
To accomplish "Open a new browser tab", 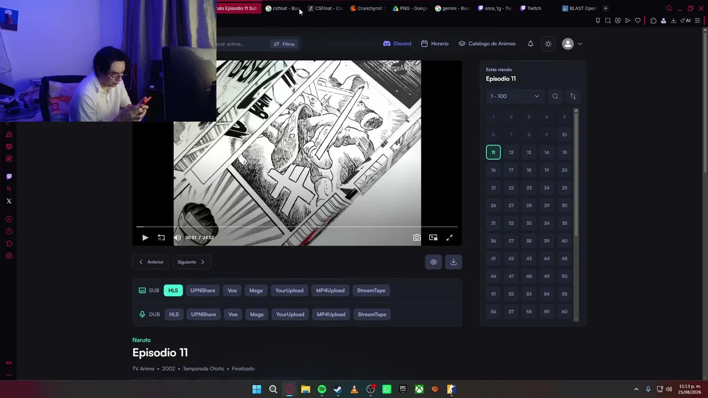I will pyautogui.click(x=606, y=8).
